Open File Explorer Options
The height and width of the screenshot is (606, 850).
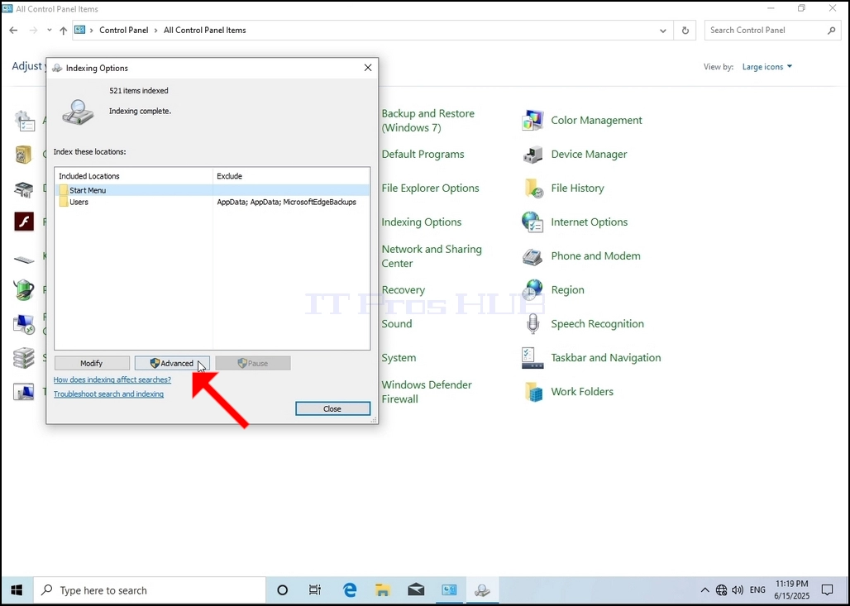431,188
